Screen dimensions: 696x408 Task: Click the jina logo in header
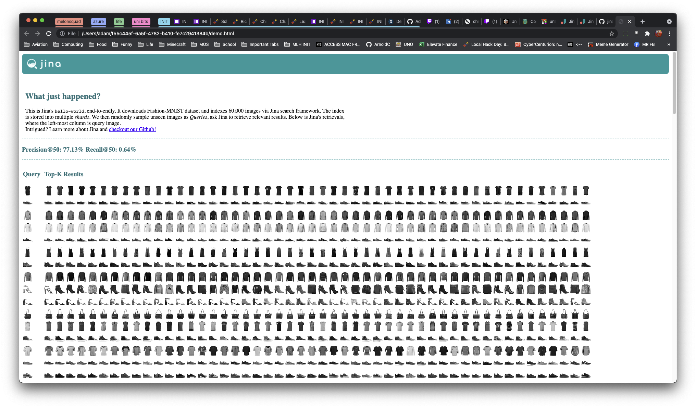pyautogui.click(x=44, y=64)
